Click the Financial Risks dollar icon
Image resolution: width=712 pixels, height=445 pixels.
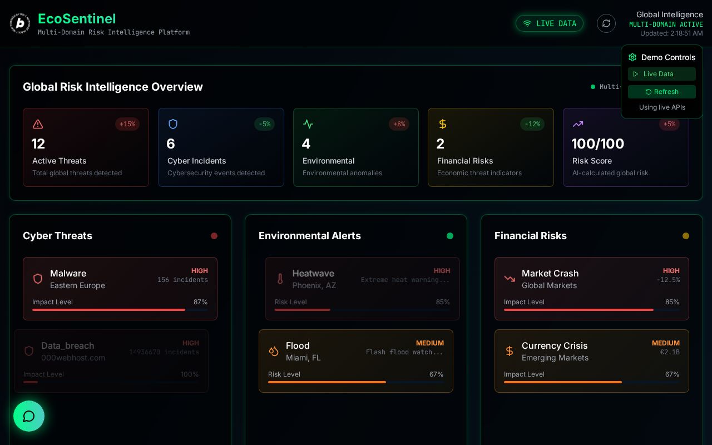click(x=443, y=124)
